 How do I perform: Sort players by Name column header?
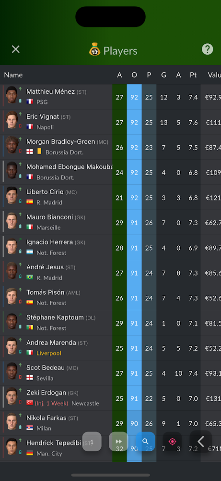coord(13,75)
